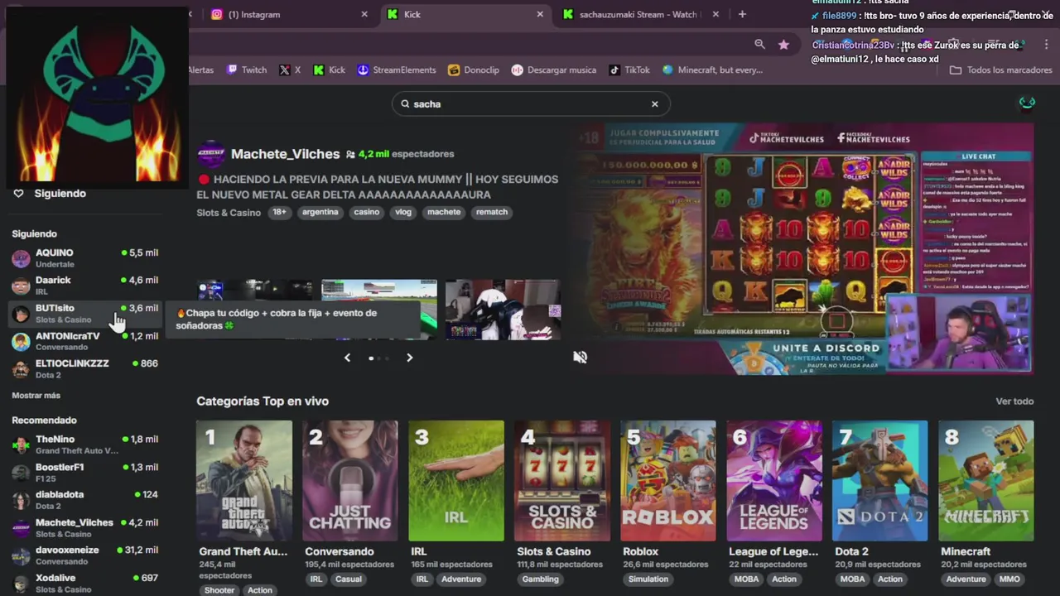Open Xodalive recommended channel
Viewport: 1060px width, 596px height.
point(85,584)
